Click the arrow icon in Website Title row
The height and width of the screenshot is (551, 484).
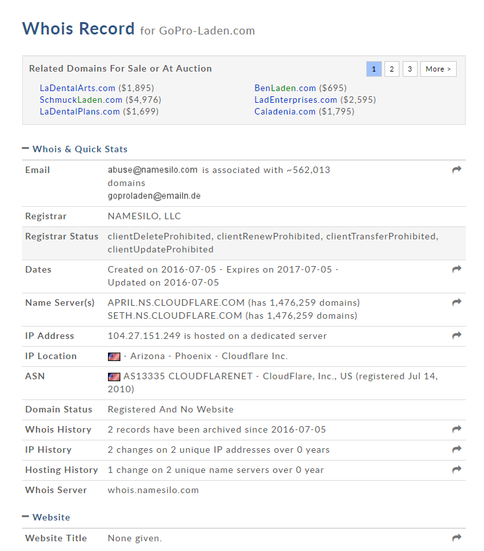click(x=456, y=537)
